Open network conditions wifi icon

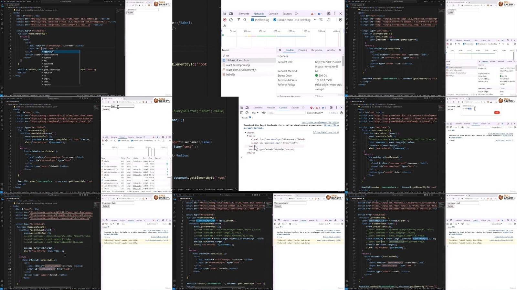coord(321,20)
